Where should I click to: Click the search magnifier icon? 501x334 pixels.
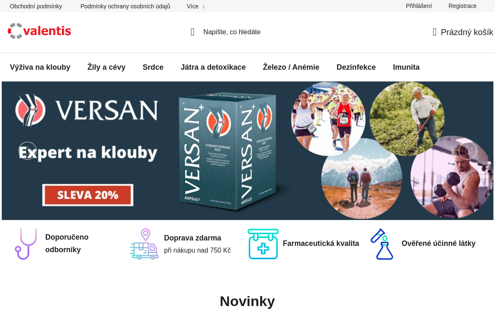(192, 32)
